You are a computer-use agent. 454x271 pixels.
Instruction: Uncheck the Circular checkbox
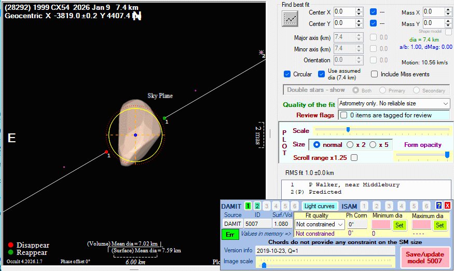287,74
